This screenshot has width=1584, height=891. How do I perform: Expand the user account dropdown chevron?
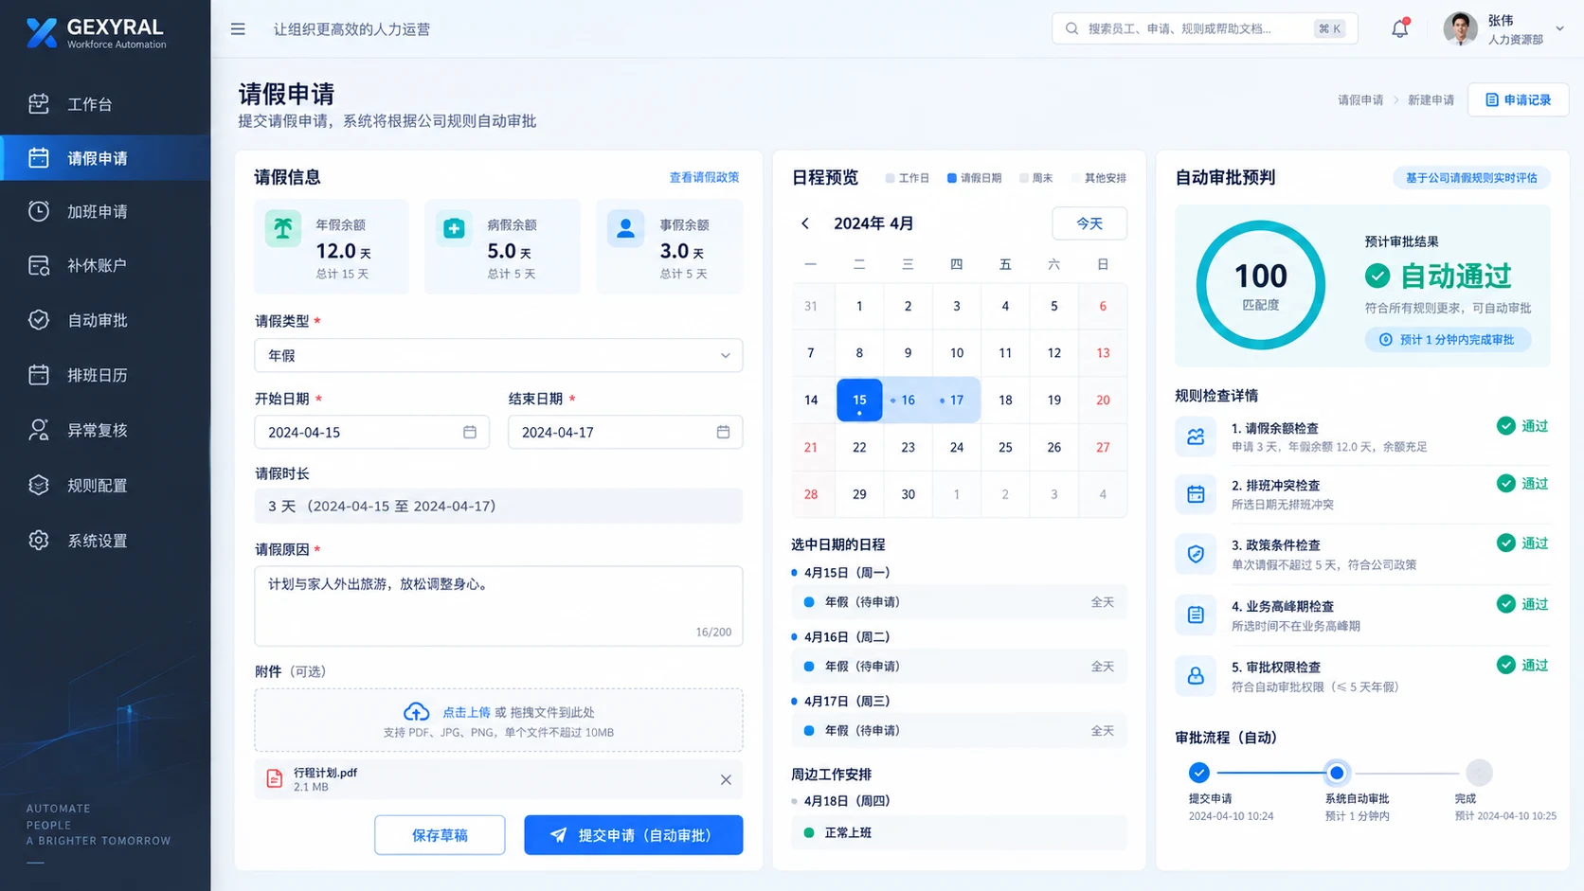(1559, 28)
